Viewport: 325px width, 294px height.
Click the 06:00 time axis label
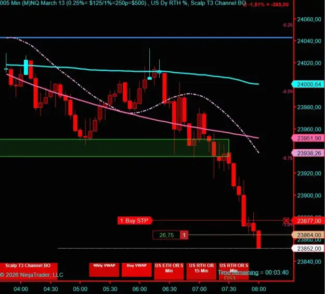[139, 289]
